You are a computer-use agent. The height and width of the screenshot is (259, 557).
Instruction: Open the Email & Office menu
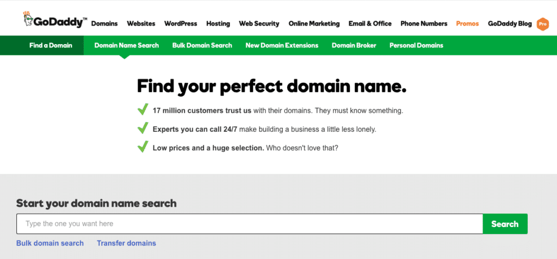(370, 24)
